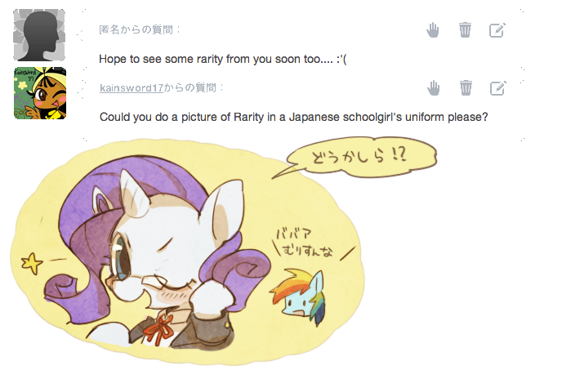562x379 pixels.
Task: Open the kainsword17 profile link
Action: [x=132, y=88]
